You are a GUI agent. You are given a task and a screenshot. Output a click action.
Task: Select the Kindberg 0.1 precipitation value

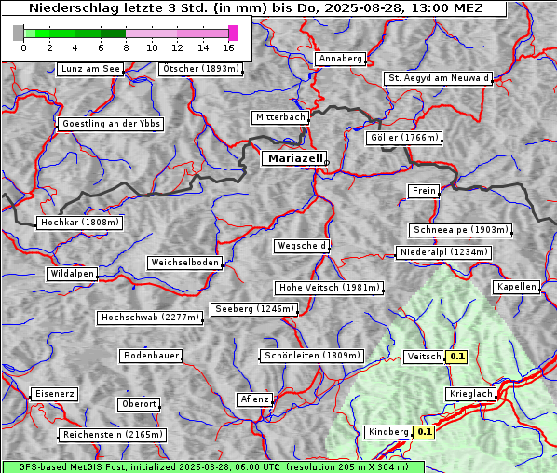(x=424, y=432)
